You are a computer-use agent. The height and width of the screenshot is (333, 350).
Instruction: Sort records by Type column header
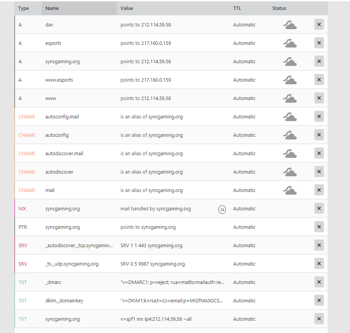(23, 8)
